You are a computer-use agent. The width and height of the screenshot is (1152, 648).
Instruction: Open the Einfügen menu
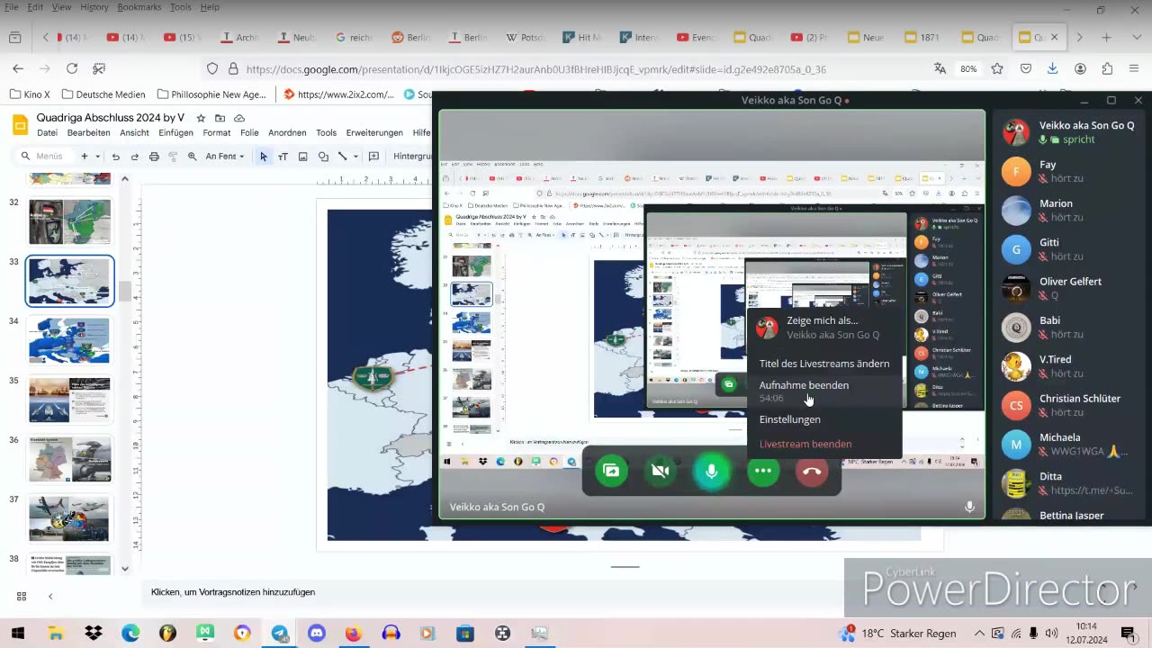click(x=175, y=133)
